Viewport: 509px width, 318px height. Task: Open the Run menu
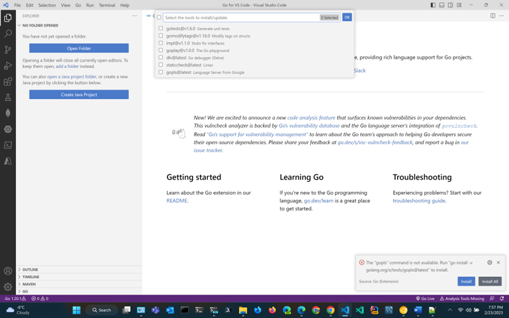click(x=90, y=5)
